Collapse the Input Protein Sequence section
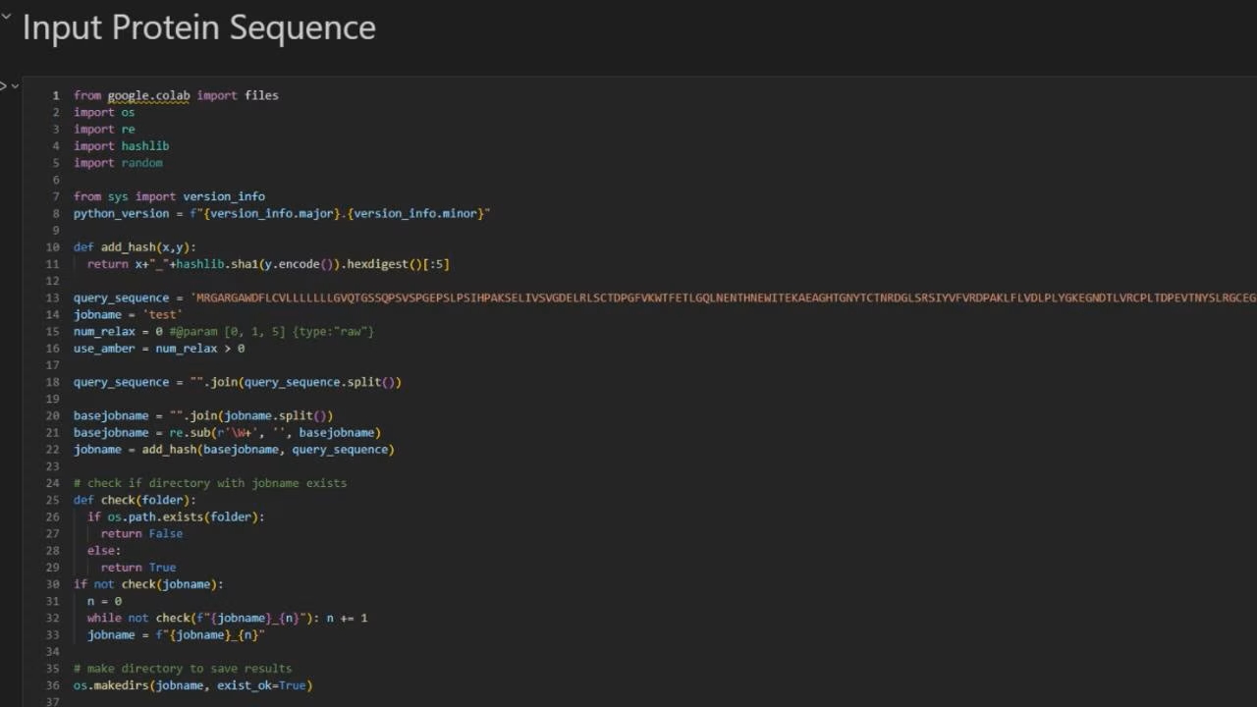 [x=6, y=17]
